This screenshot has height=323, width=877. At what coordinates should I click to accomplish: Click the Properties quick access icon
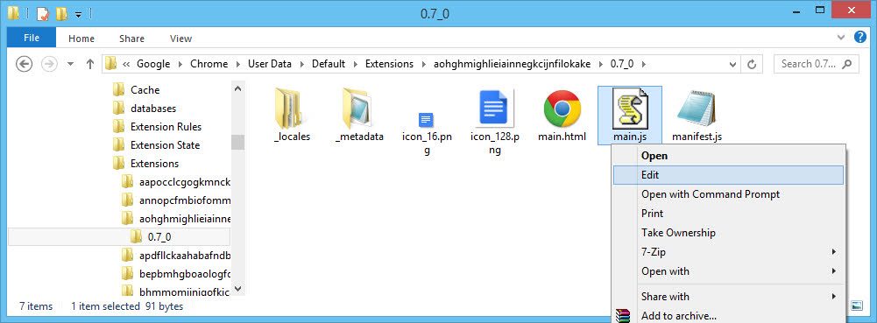click(x=43, y=13)
